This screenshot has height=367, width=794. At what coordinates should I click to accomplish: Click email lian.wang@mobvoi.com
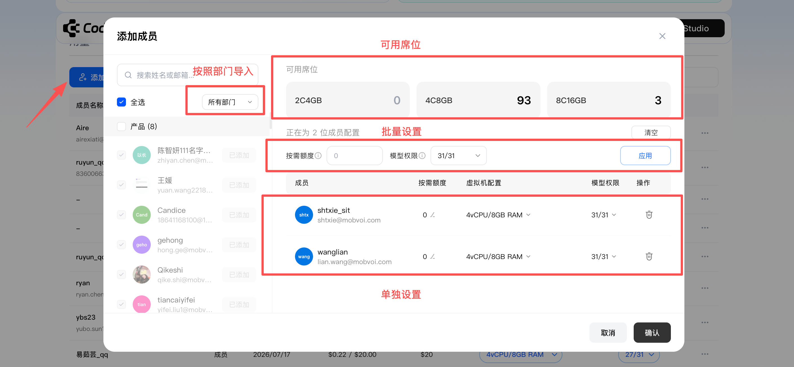tap(354, 262)
